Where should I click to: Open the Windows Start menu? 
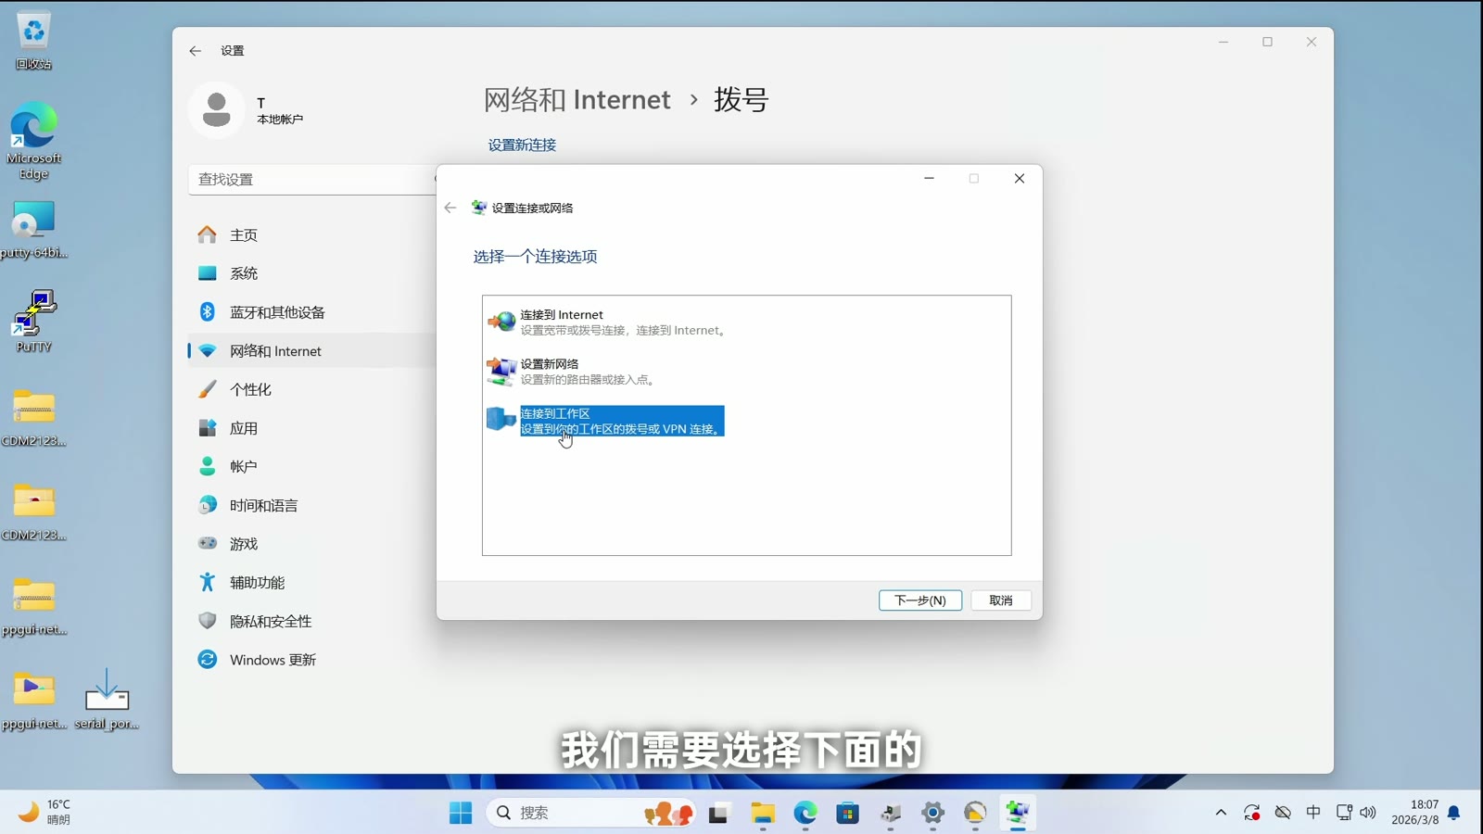tap(461, 813)
